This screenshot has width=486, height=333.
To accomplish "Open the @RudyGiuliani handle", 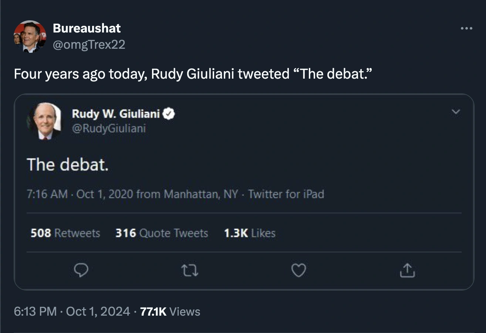I will pyautogui.click(x=109, y=128).
